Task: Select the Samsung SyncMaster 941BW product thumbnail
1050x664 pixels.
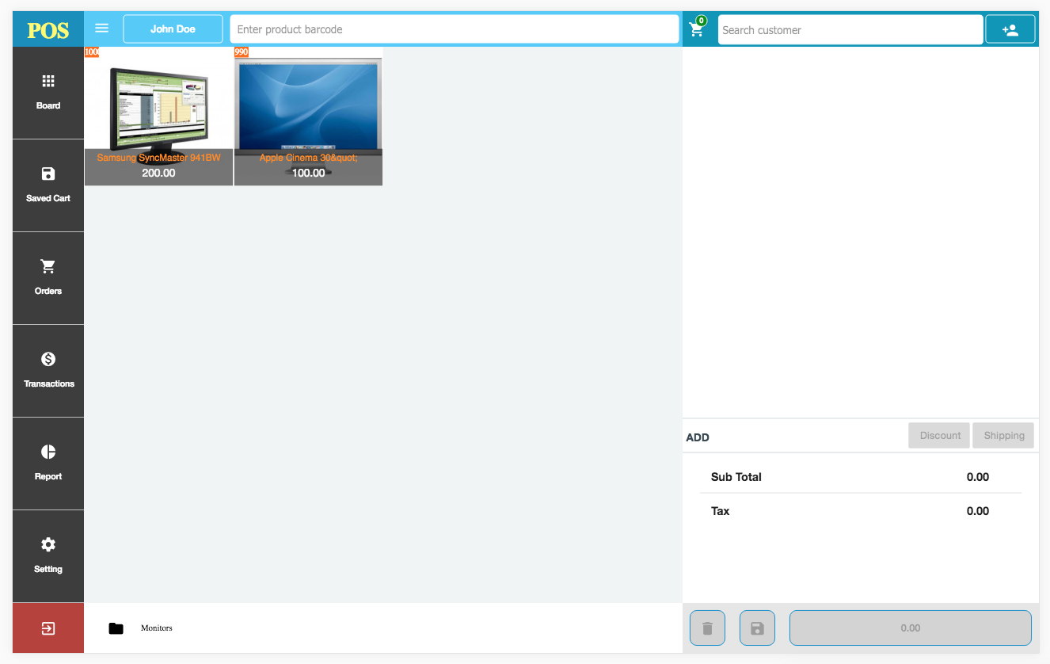Action: pyautogui.click(x=159, y=116)
